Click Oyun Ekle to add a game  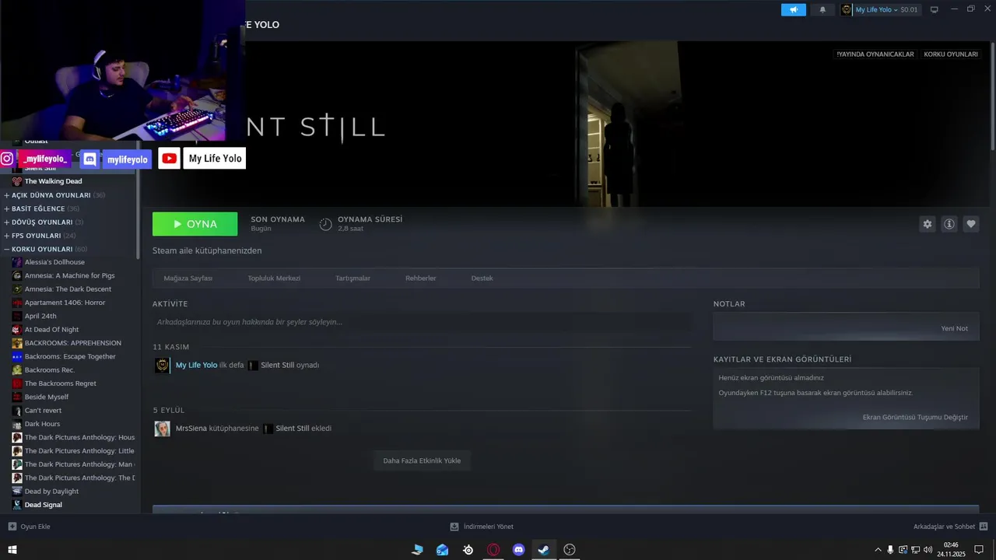(x=29, y=527)
